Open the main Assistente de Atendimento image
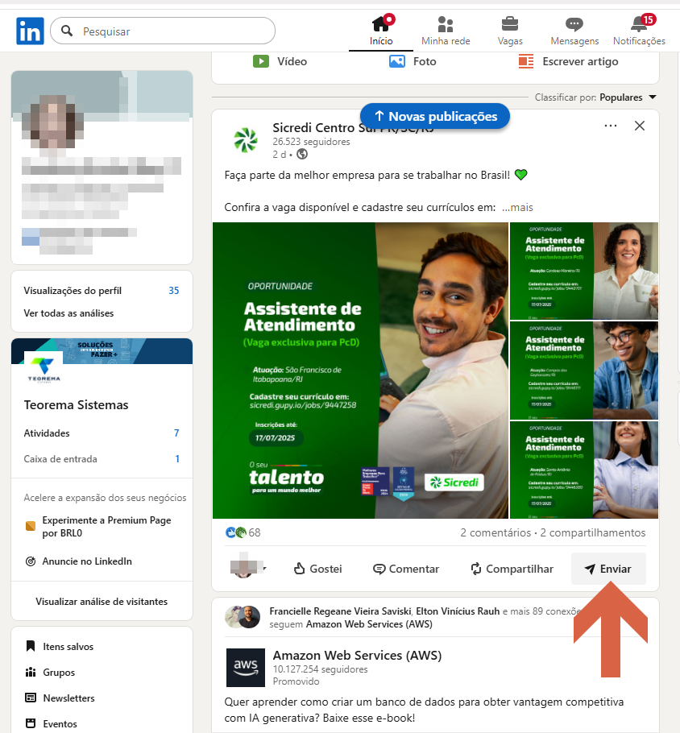This screenshot has height=733, width=680. click(360, 371)
